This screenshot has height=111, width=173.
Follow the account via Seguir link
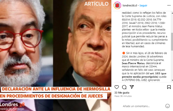point(143,5)
